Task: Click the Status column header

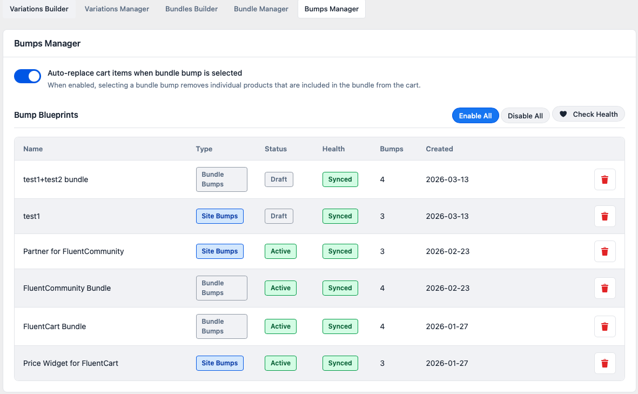Action: tap(276, 149)
